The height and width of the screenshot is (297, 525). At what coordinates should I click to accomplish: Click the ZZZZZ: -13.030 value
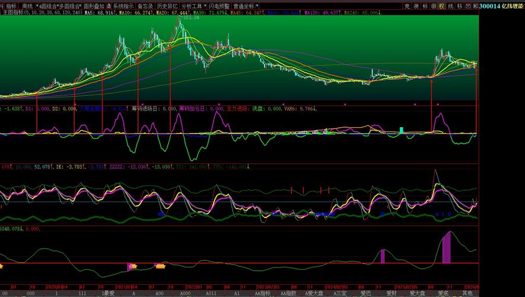coord(128,166)
